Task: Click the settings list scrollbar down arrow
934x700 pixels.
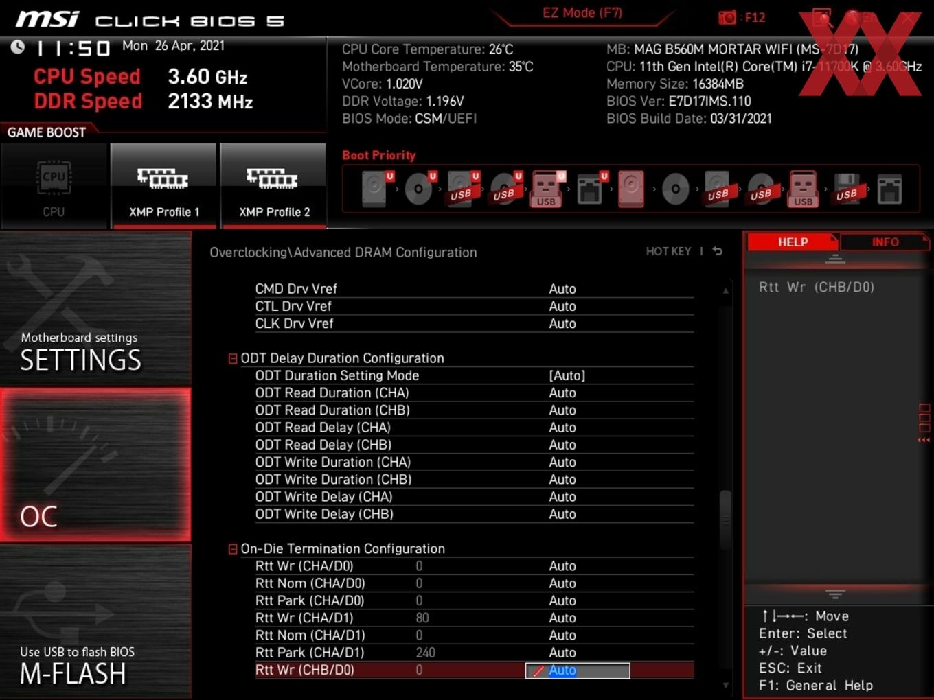Action: [x=725, y=685]
